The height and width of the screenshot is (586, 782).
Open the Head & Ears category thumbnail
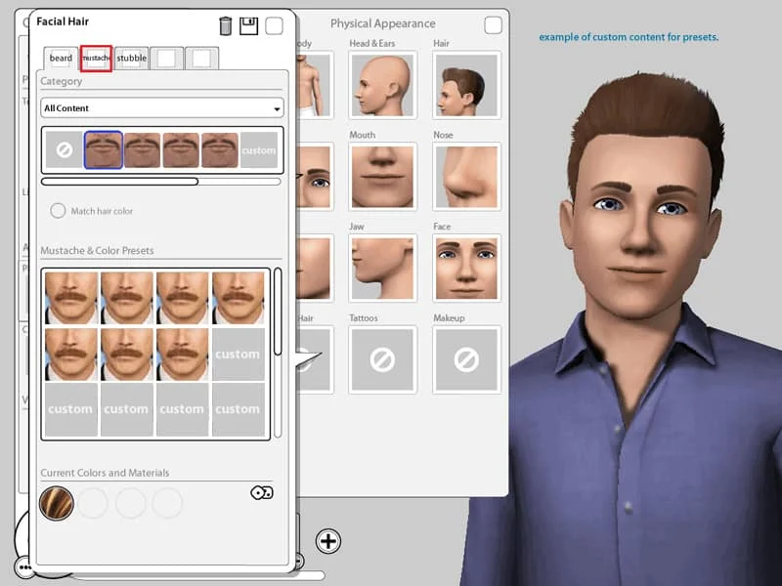coord(382,85)
